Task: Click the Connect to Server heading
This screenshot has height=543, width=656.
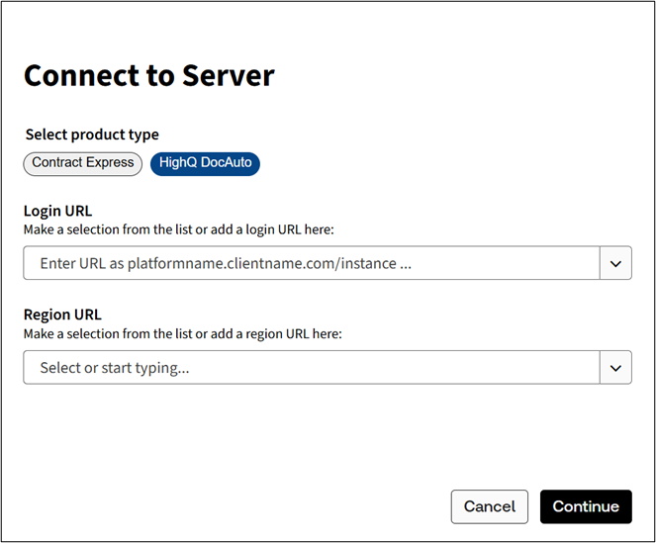Action: tap(148, 75)
